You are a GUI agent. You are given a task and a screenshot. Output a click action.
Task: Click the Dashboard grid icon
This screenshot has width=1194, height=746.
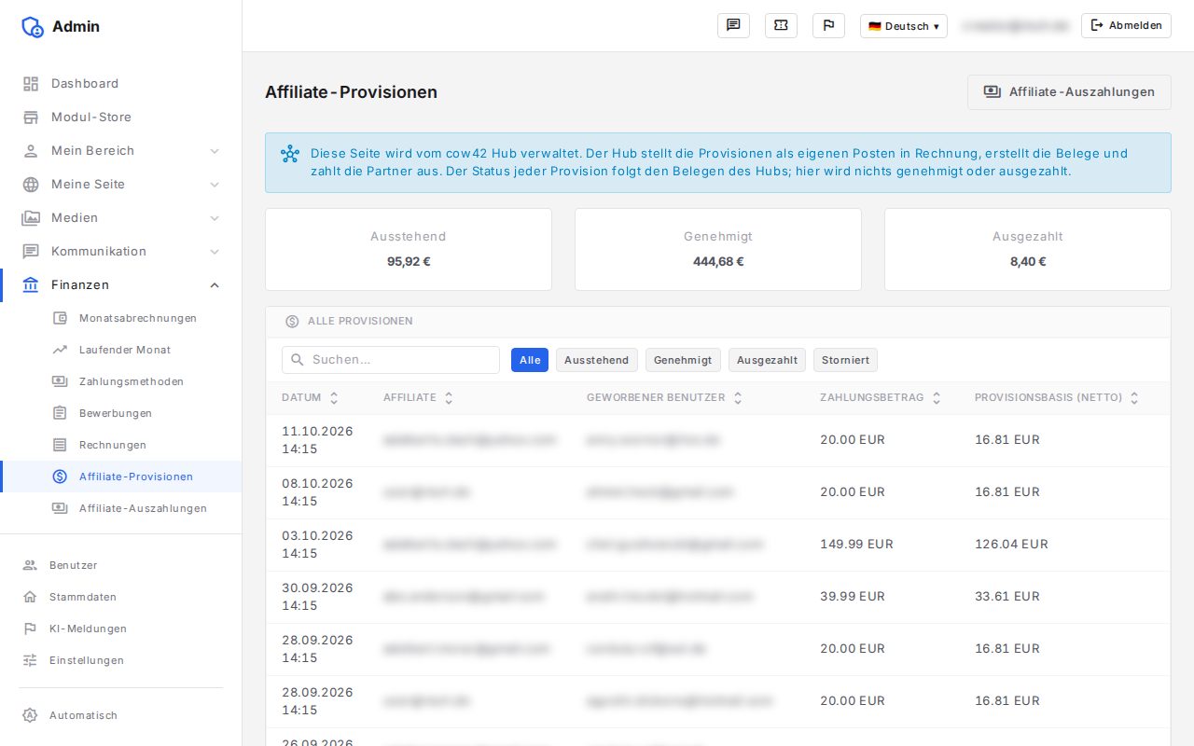(32, 84)
